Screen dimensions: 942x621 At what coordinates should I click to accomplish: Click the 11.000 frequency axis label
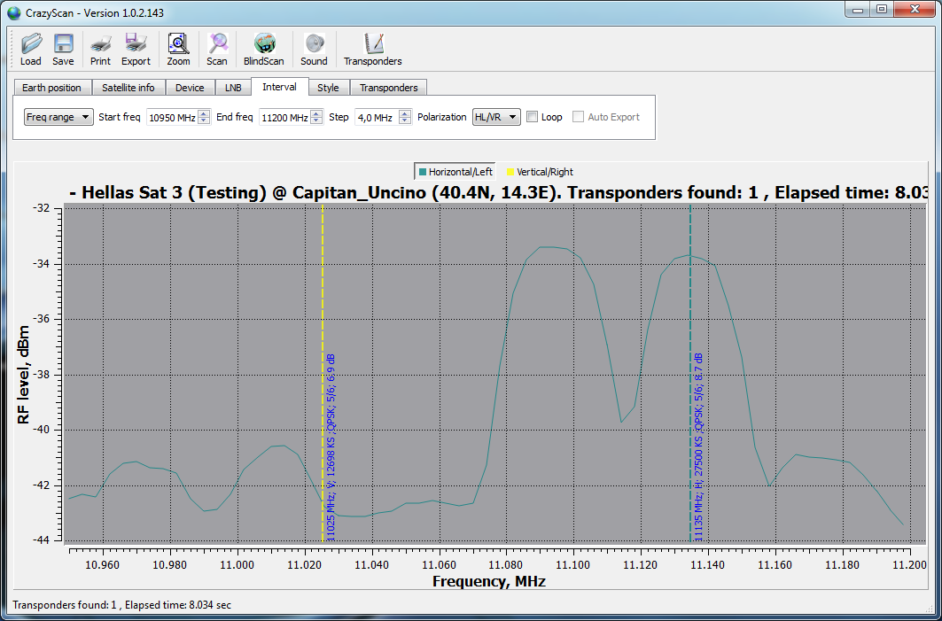[x=237, y=565]
